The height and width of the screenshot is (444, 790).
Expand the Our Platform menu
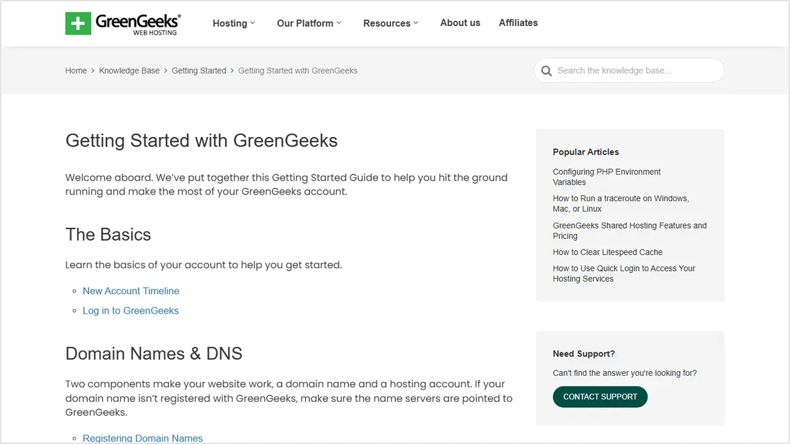[x=309, y=23]
